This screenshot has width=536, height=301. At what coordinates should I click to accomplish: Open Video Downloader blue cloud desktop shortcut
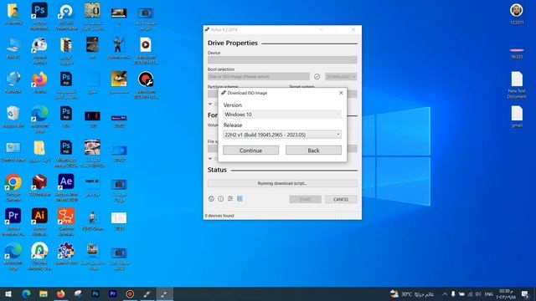click(66, 16)
